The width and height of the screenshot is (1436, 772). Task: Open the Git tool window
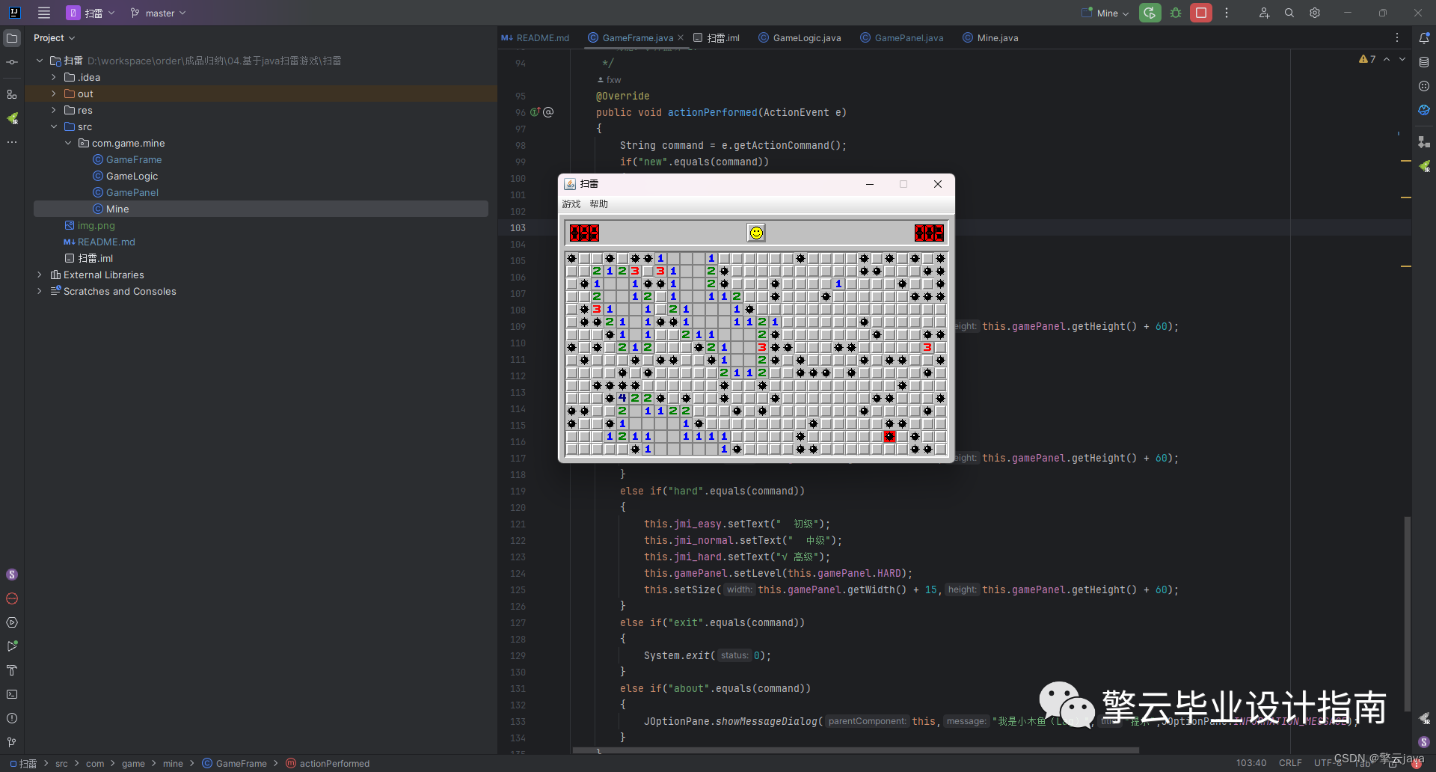(12, 742)
